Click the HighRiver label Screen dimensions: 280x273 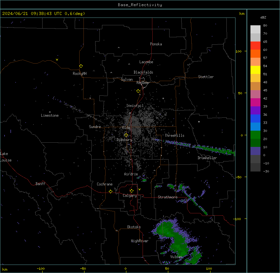(140, 241)
